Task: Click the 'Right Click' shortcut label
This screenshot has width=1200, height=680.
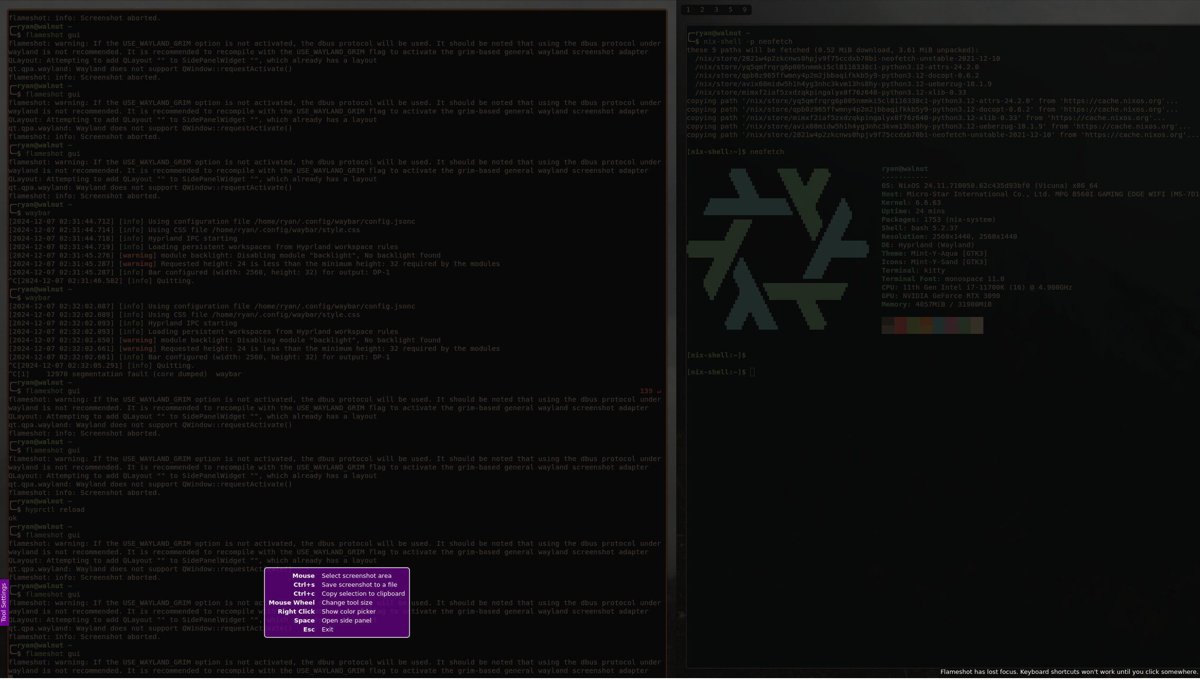Action: click(x=296, y=612)
